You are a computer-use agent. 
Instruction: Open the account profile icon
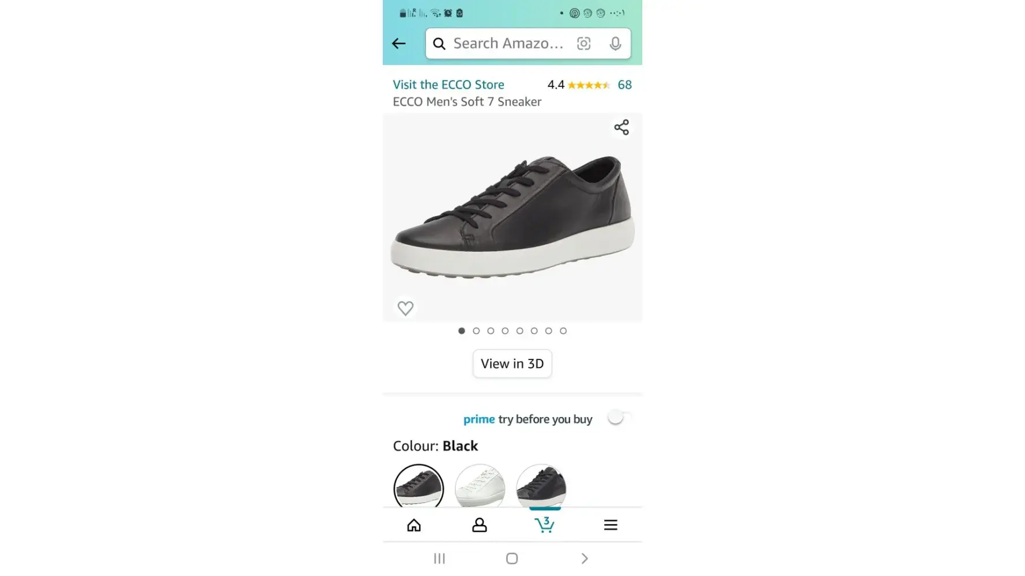tap(479, 525)
